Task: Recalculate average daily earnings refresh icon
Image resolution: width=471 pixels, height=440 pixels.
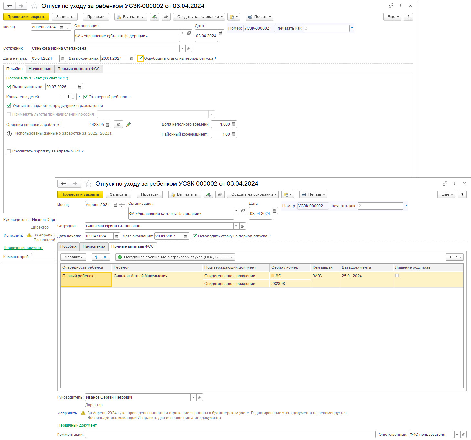Action: tap(119, 125)
